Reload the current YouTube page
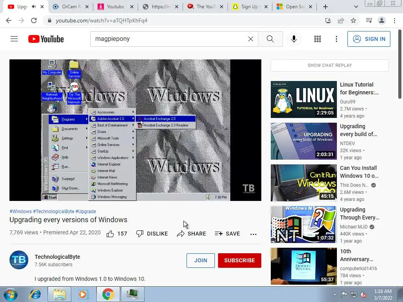The height and width of the screenshot is (302, 403). (x=34, y=20)
